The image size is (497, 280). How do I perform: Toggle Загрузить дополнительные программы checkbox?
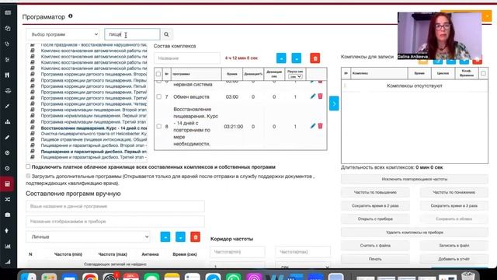(28, 176)
